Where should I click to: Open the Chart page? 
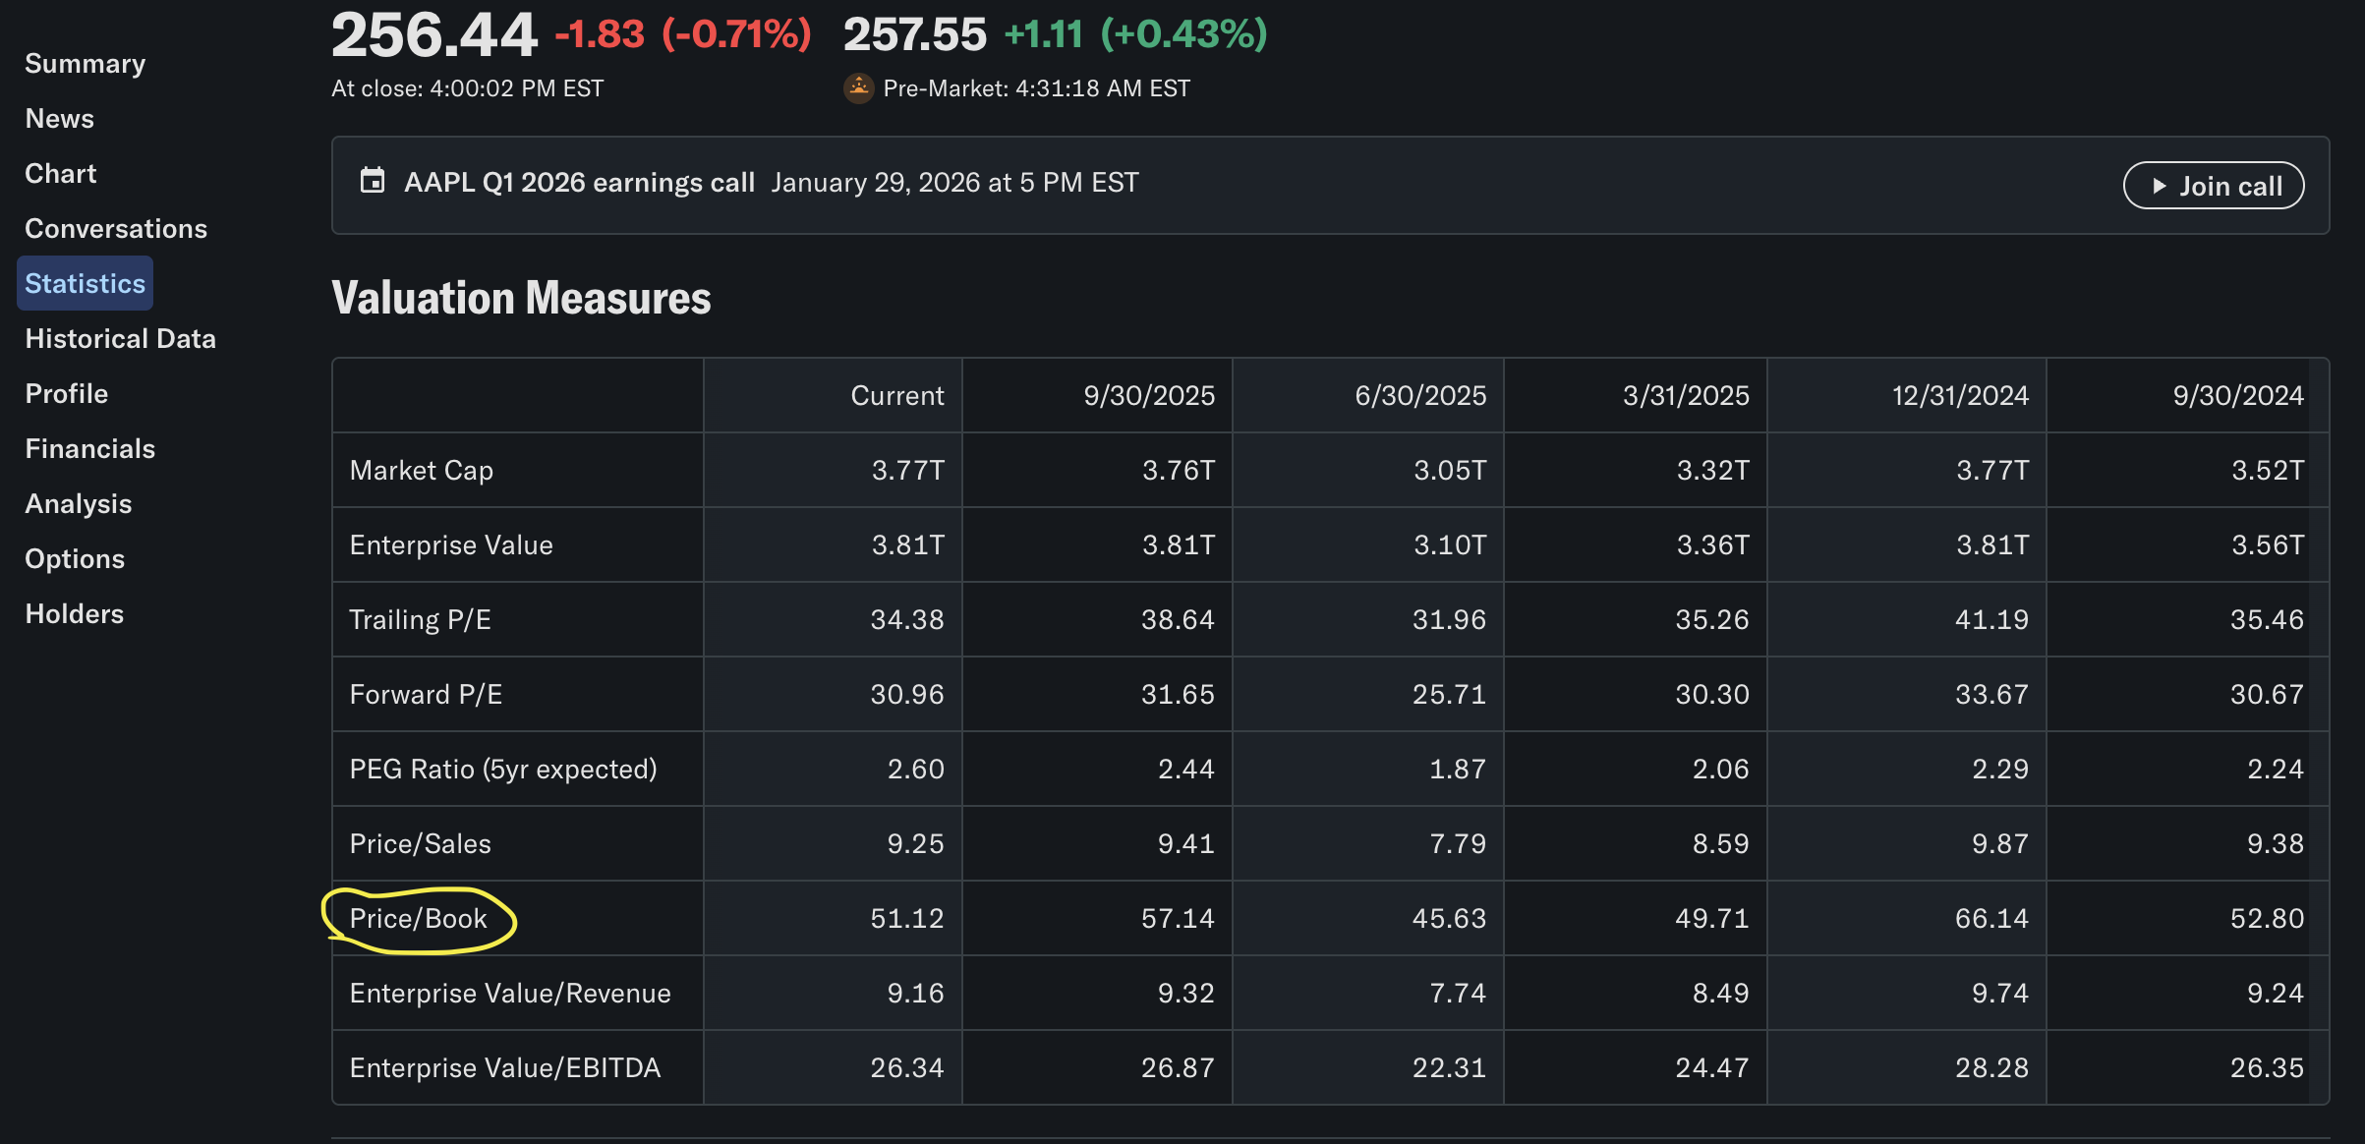click(61, 174)
